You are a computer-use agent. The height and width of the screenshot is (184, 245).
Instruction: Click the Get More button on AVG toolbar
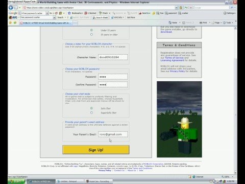click(131, 17)
